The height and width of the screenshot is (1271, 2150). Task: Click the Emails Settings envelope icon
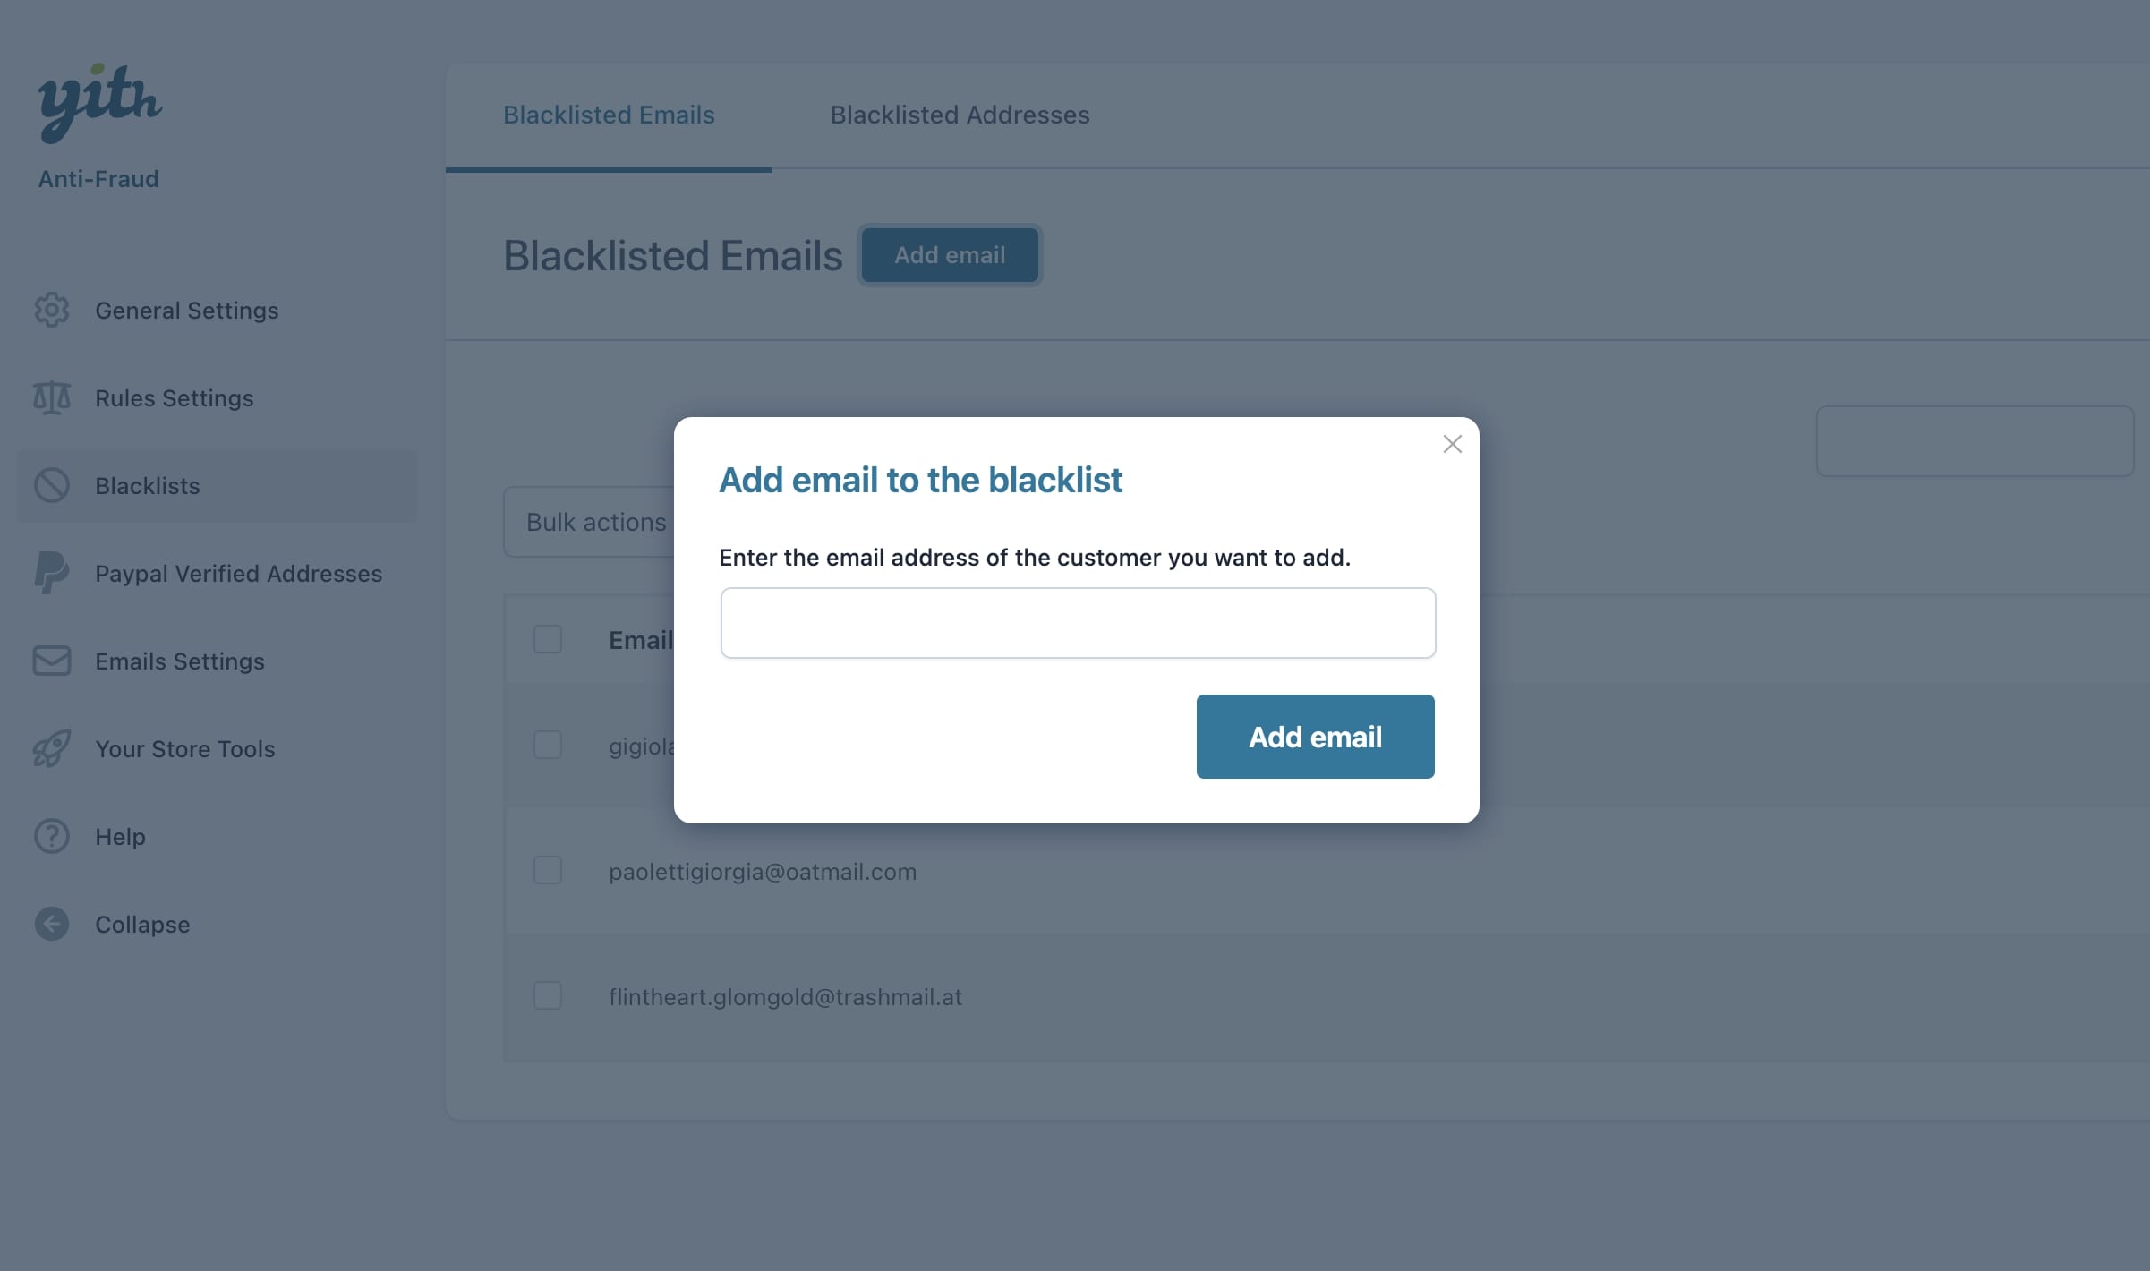[52, 661]
